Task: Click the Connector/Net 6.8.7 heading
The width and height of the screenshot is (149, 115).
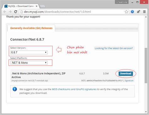Action: (x=27, y=40)
